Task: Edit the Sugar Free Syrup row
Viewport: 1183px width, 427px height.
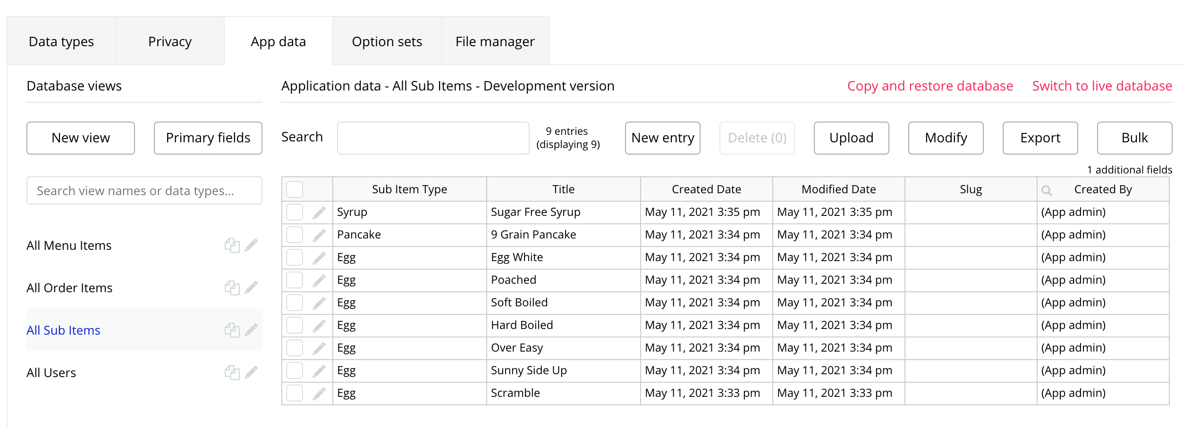Action: point(319,213)
